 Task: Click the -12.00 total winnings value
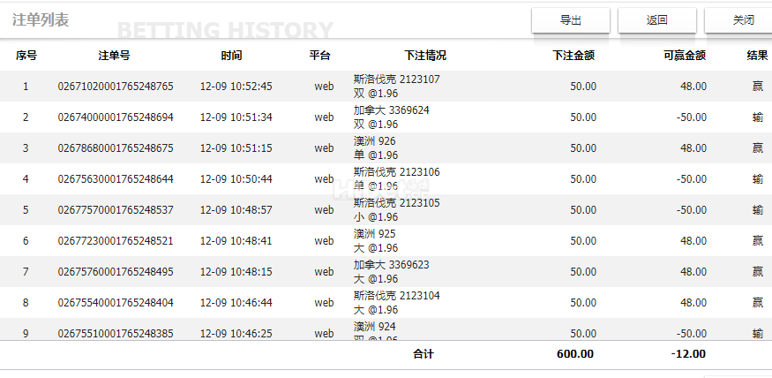(687, 354)
